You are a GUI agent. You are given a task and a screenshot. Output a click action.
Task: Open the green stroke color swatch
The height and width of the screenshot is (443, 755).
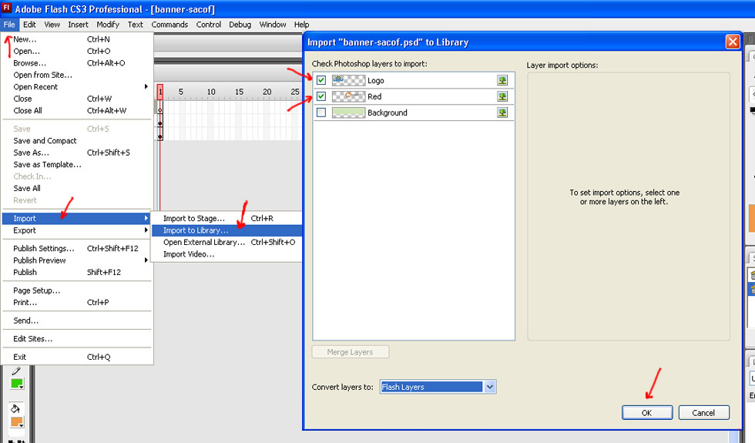pyautogui.click(x=17, y=384)
